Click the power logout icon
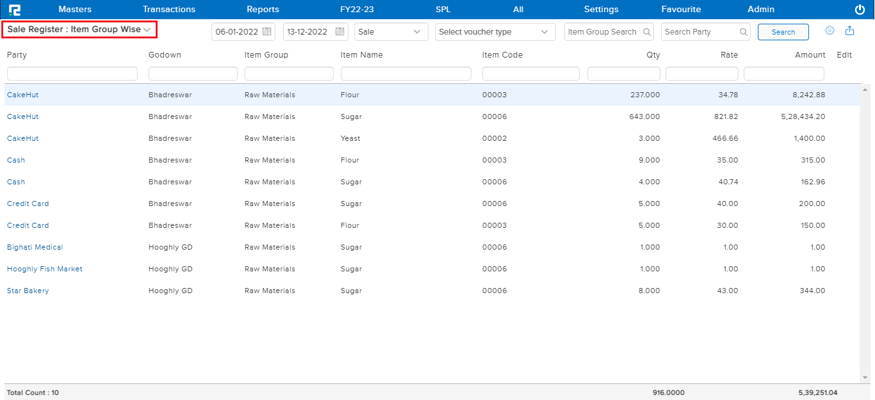 [x=860, y=10]
